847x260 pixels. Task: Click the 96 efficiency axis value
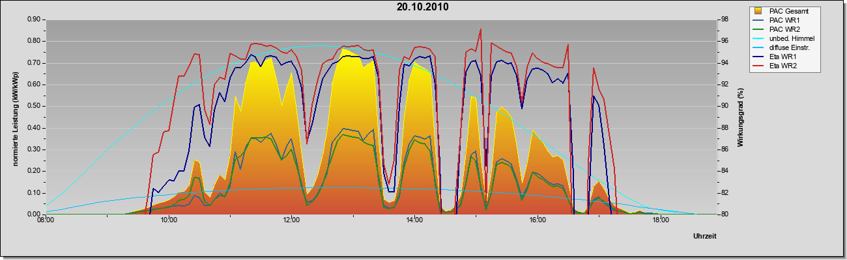point(725,41)
